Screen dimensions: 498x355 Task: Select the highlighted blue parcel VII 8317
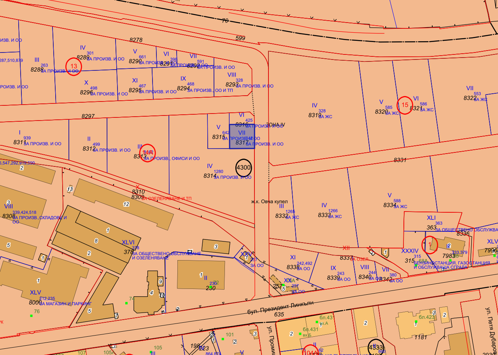[x=242, y=136]
